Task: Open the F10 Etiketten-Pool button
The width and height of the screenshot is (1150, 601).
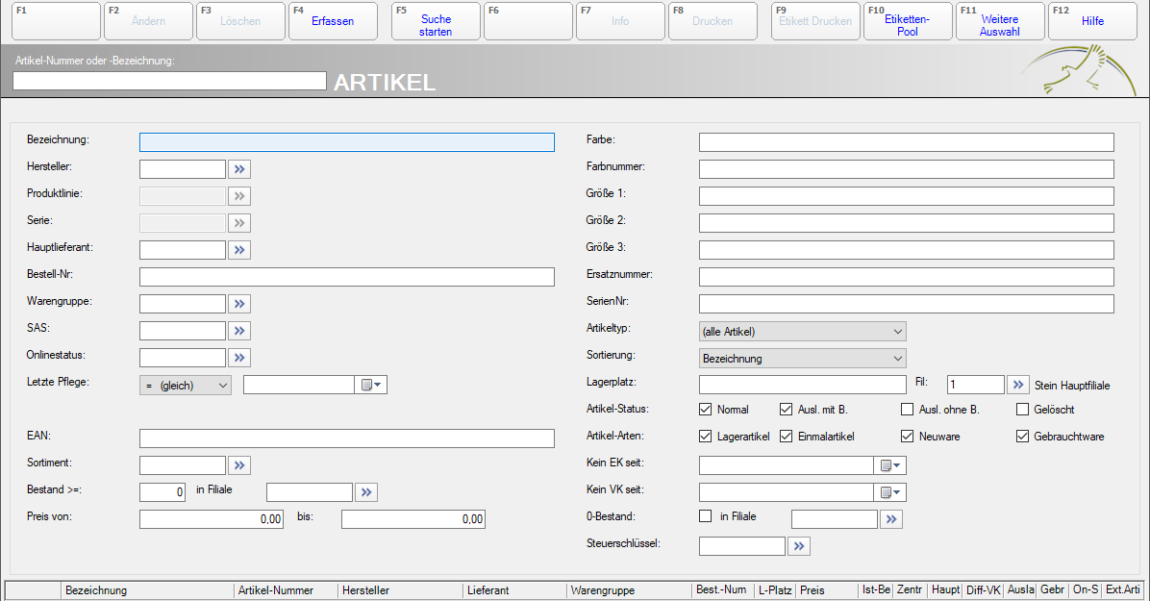Action: (908, 21)
